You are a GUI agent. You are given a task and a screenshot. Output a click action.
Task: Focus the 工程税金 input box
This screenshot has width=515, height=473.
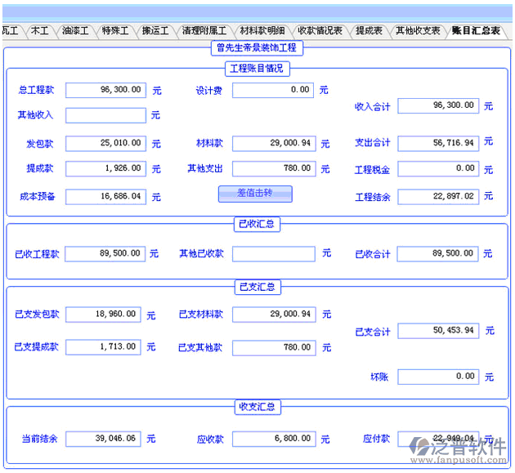438,169
